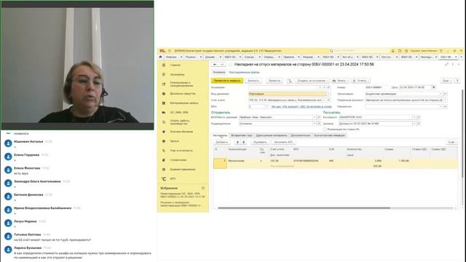Switch to the Материалы tab
Viewport: 466px width, 262px height.
(220, 135)
